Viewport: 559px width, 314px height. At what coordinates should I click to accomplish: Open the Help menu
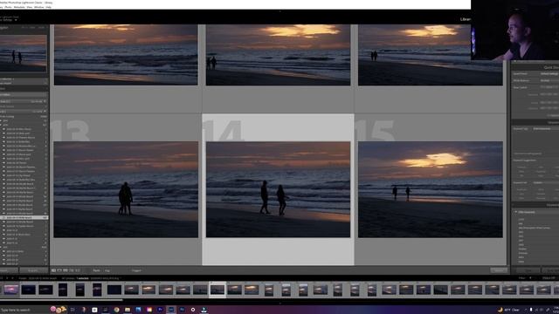click(x=49, y=7)
